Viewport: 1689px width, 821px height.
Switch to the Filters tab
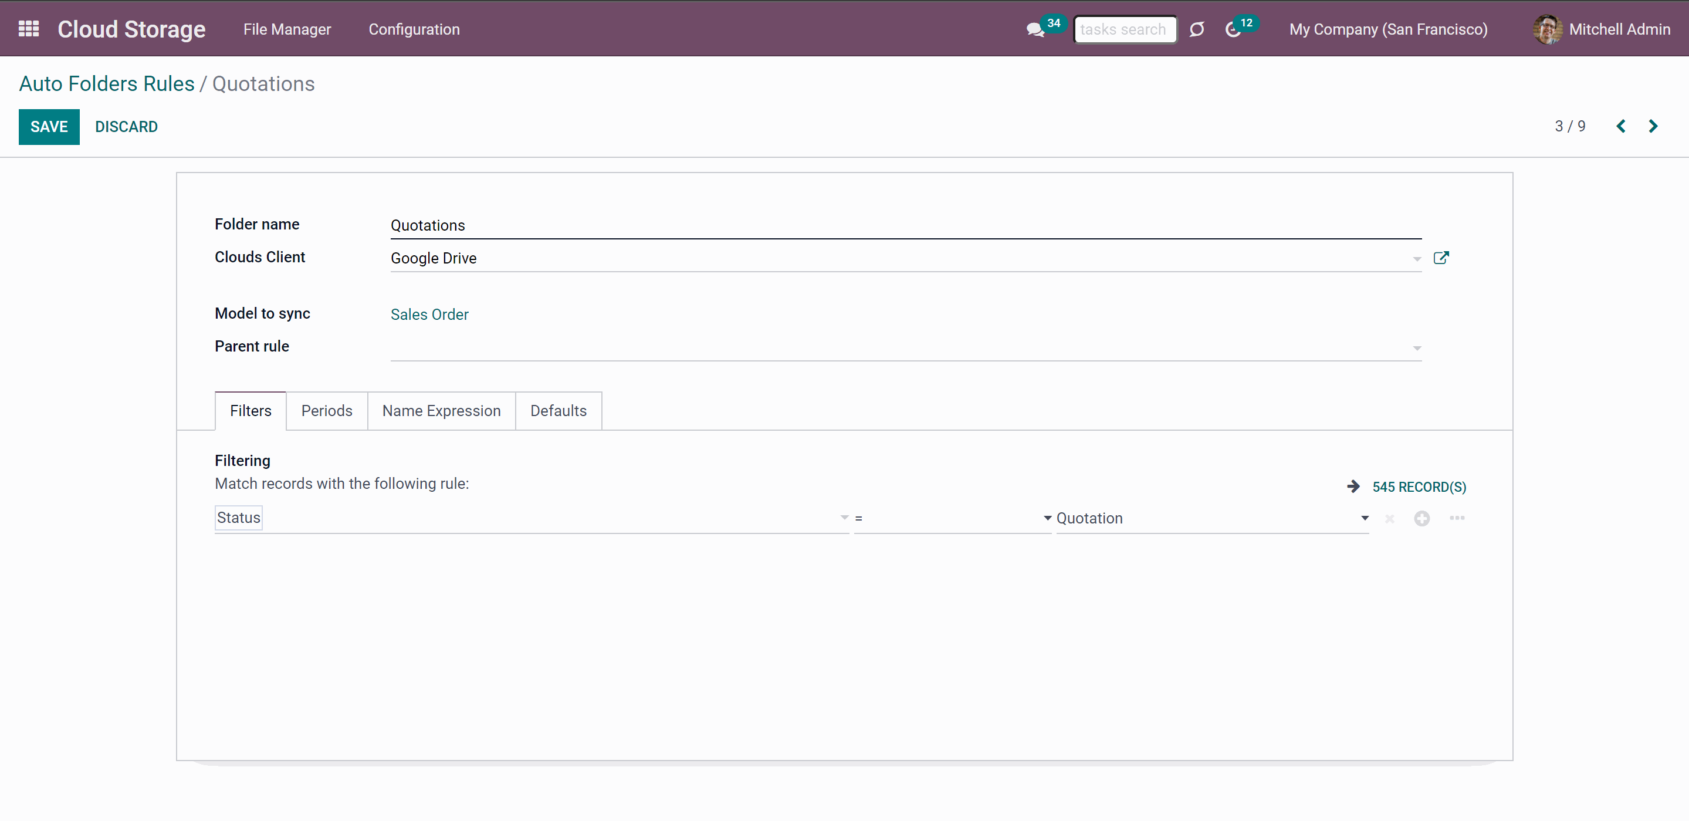pyautogui.click(x=251, y=411)
